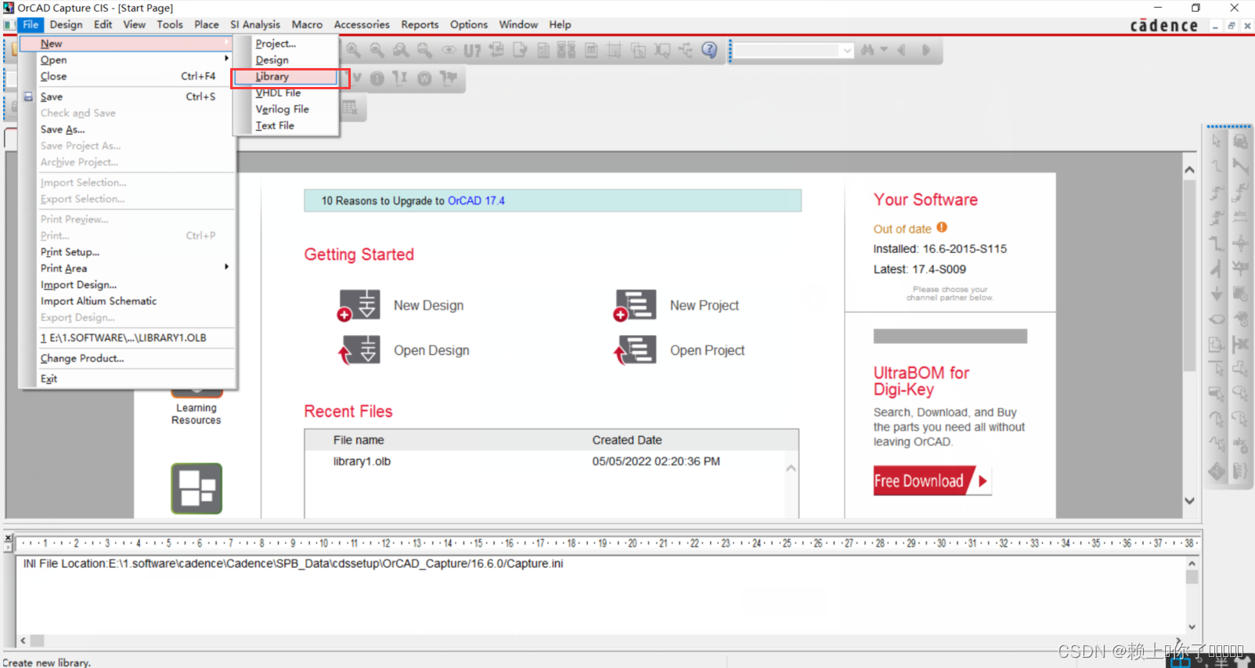
Task: Click the previous search result left arrow
Action: pyautogui.click(x=902, y=50)
